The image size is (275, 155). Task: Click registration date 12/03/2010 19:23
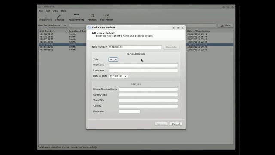coord(197,47)
